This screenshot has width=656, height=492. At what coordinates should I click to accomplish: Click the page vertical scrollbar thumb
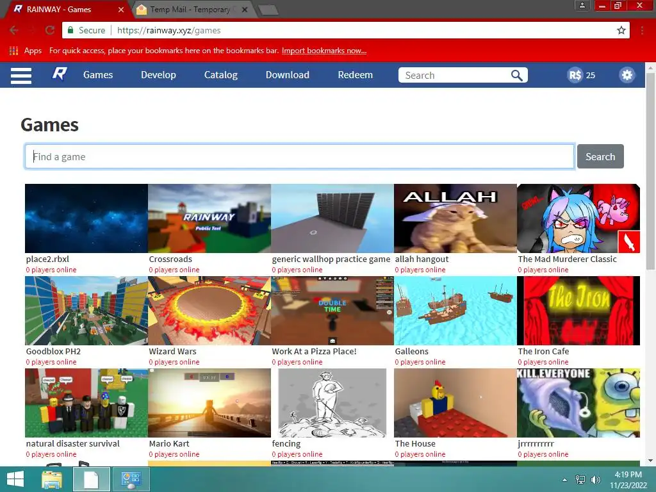click(x=651, y=170)
